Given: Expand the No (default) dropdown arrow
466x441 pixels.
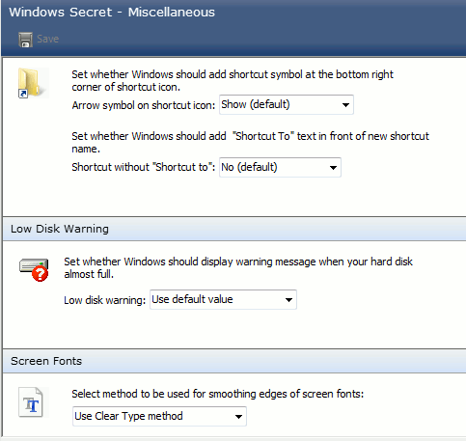Looking at the screenshot, I should point(333,168).
